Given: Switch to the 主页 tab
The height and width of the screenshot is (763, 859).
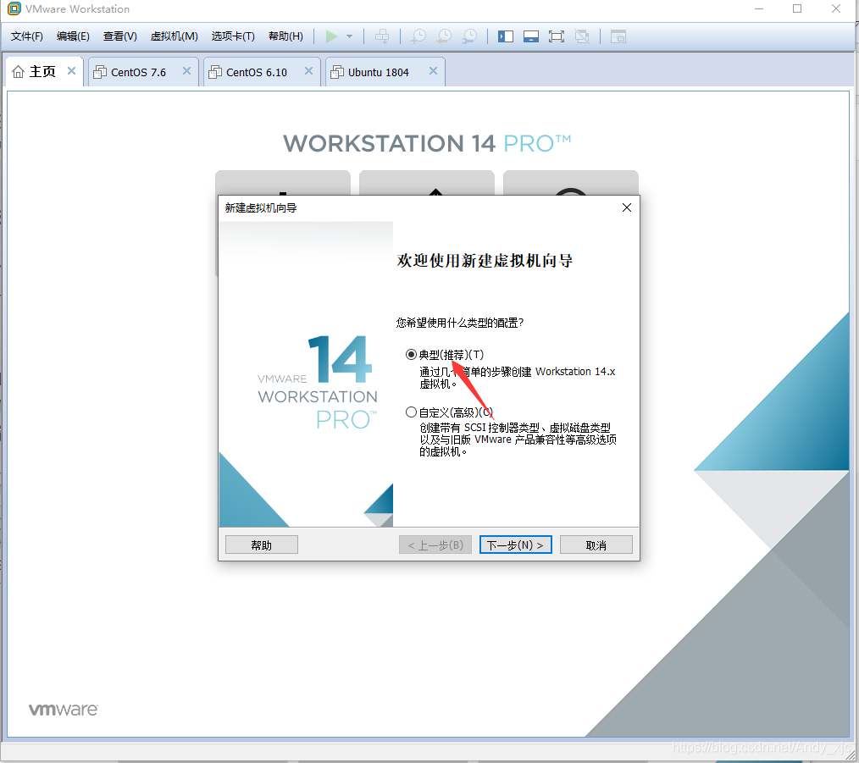Looking at the screenshot, I should 42,72.
